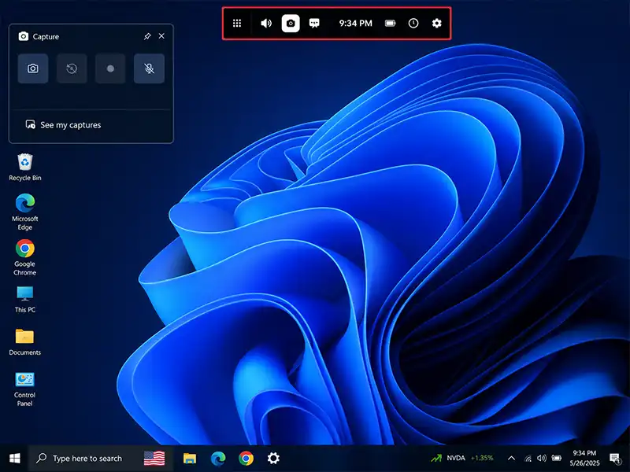630x472 pixels.
Task: Click the flag icon in the search box
Action: [x=154, y=458]
